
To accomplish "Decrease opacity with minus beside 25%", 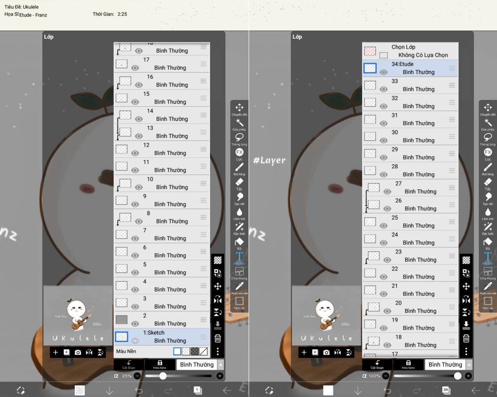I will coord(137,376).
